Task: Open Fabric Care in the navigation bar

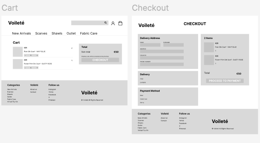Action: click(89, 33)
